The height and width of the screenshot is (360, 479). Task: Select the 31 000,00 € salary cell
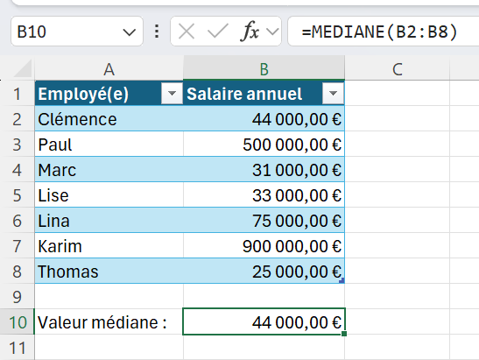[x=264, y=170]
